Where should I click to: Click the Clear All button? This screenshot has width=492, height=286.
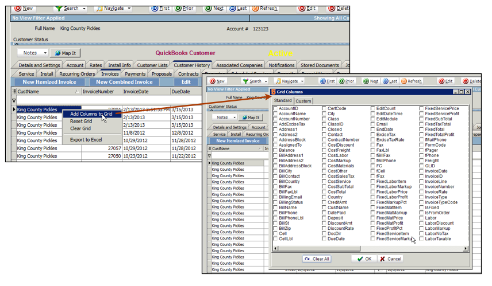click(x=316, y=259)
